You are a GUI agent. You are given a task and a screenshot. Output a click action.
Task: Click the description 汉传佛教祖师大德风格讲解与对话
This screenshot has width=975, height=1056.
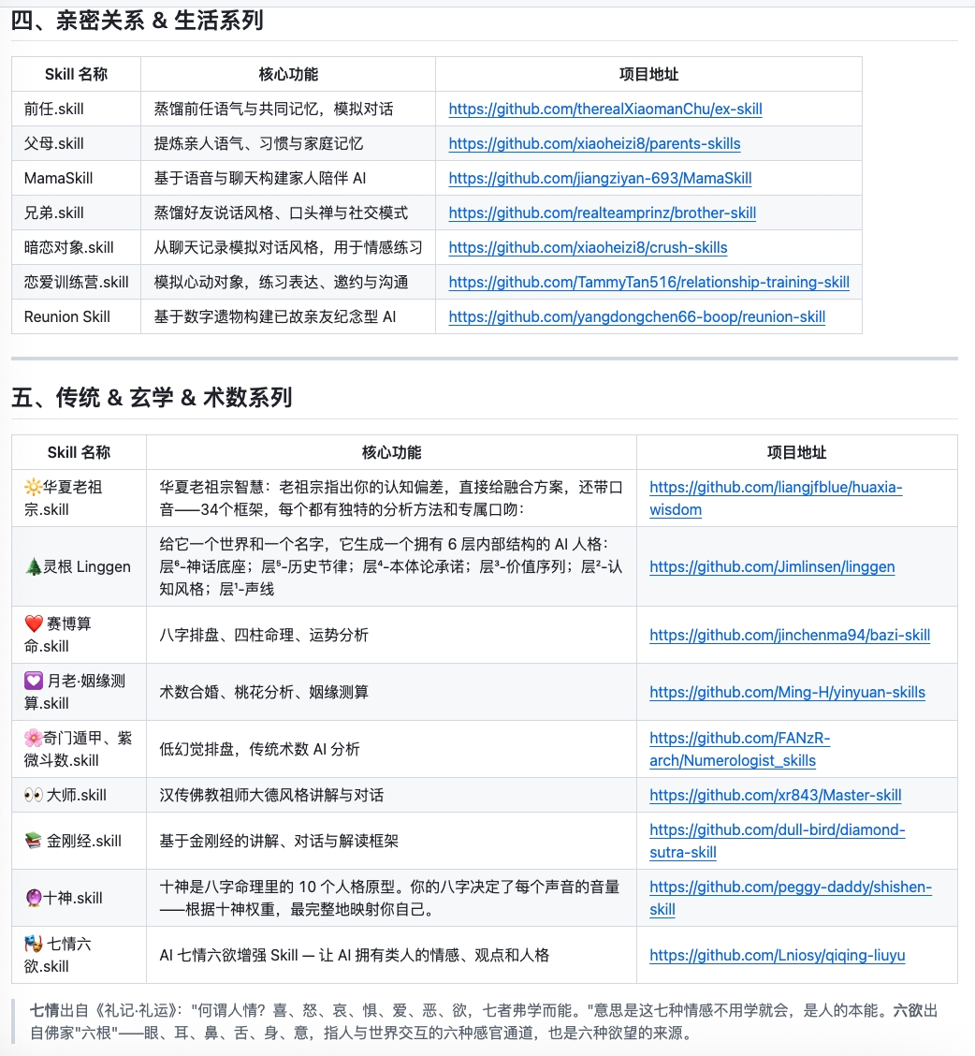click(271, 796)
